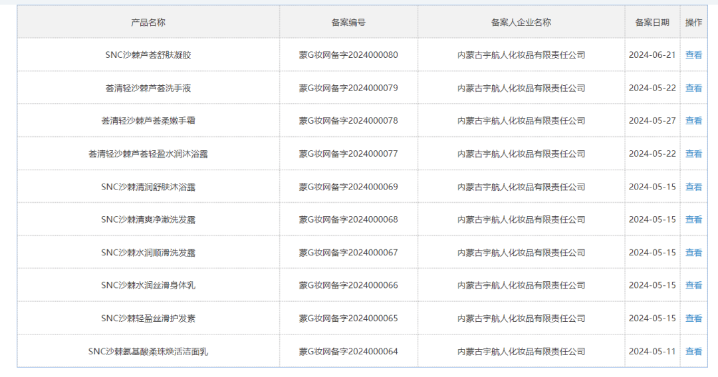Click 查看 for SNC沙棘清润舒肤沐浴露
This screenshot has height=377, width=718.
click(x=693, y=187)
